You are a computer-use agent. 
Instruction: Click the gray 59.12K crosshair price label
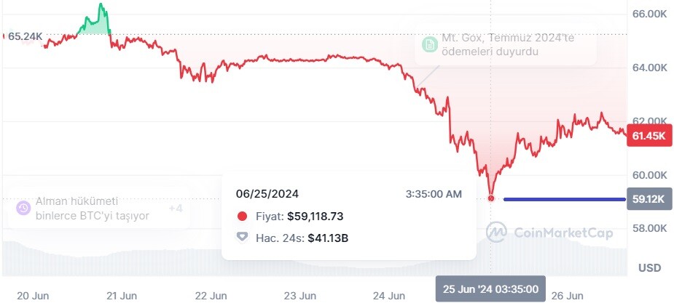[x=648, y=199]
